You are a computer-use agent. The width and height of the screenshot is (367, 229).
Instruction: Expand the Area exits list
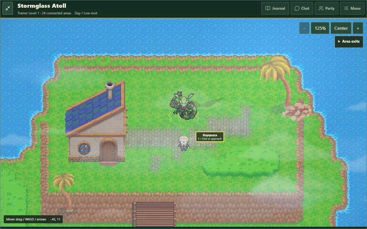pyautogui.click(x=349, y=41)
